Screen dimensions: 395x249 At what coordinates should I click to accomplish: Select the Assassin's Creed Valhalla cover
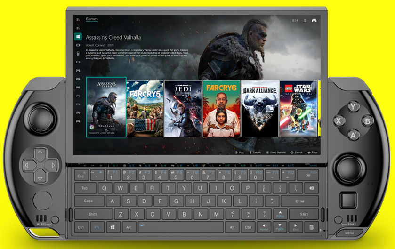(106, 107)
